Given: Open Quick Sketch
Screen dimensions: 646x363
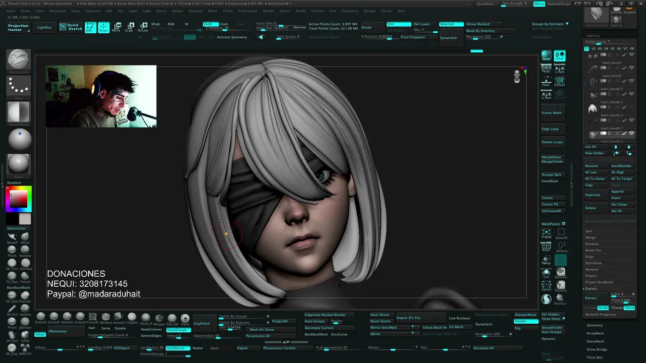Looking at the screenshot, I should [71, 27].
